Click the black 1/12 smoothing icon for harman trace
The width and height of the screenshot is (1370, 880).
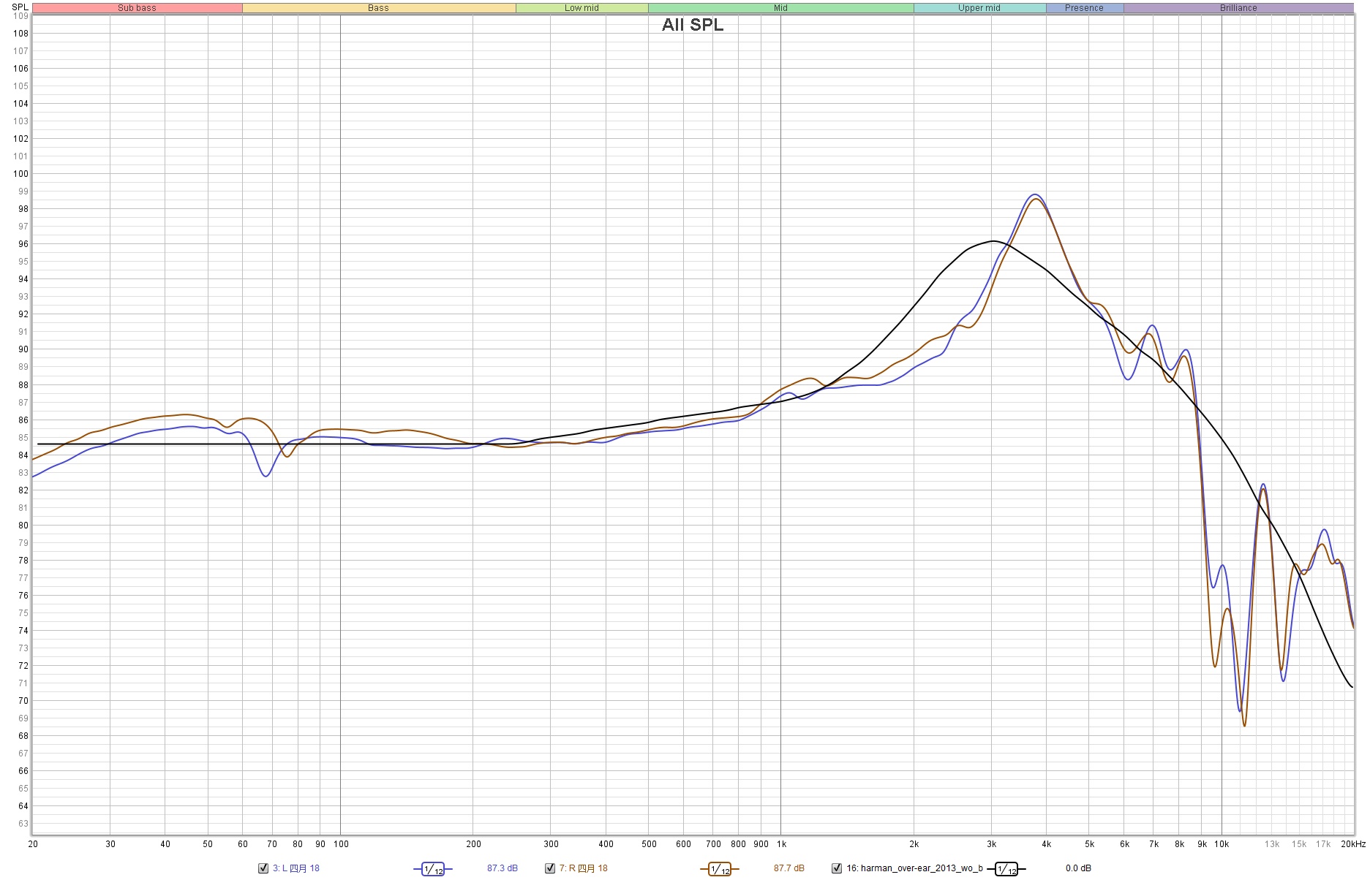(x=1006, y=869)
